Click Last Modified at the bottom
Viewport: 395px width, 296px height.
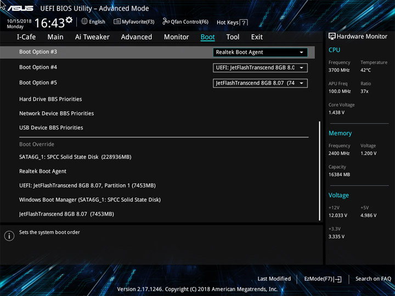274,279
